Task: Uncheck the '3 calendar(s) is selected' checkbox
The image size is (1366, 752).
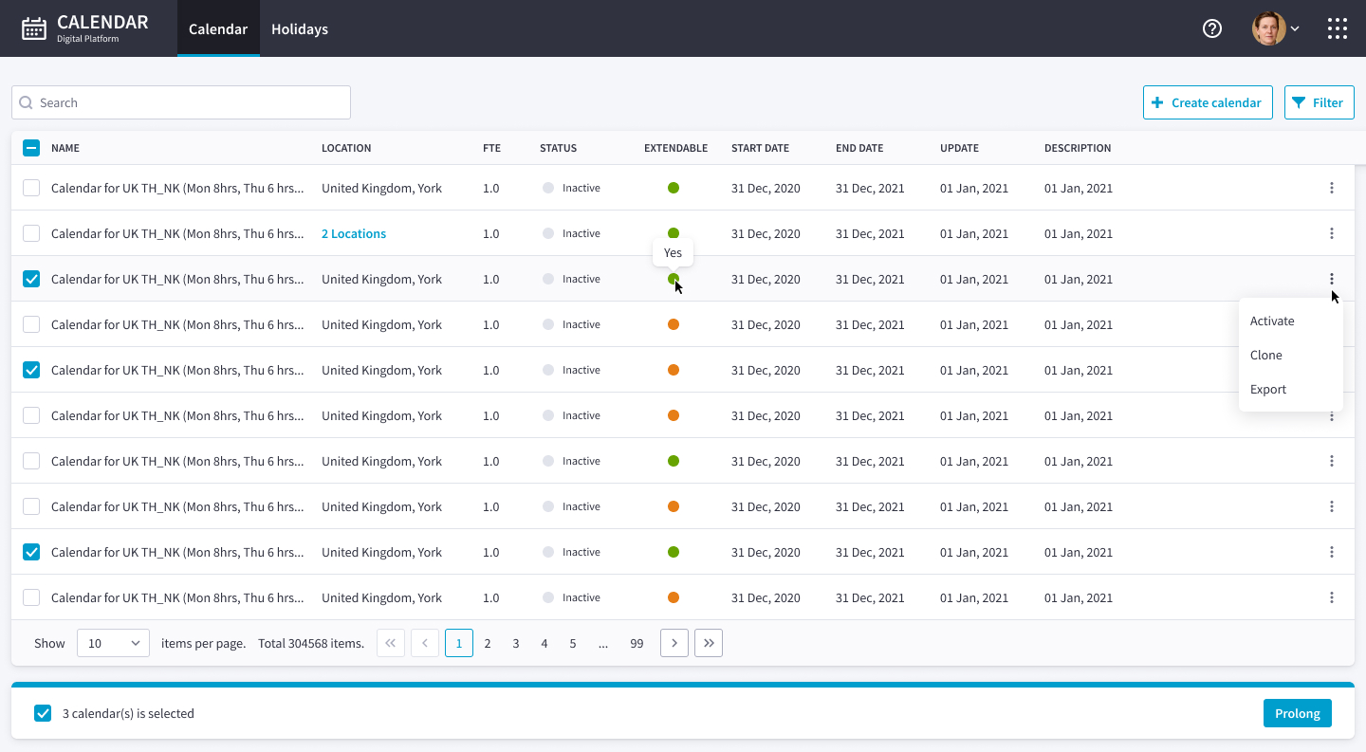Action: tap(43, 713)
